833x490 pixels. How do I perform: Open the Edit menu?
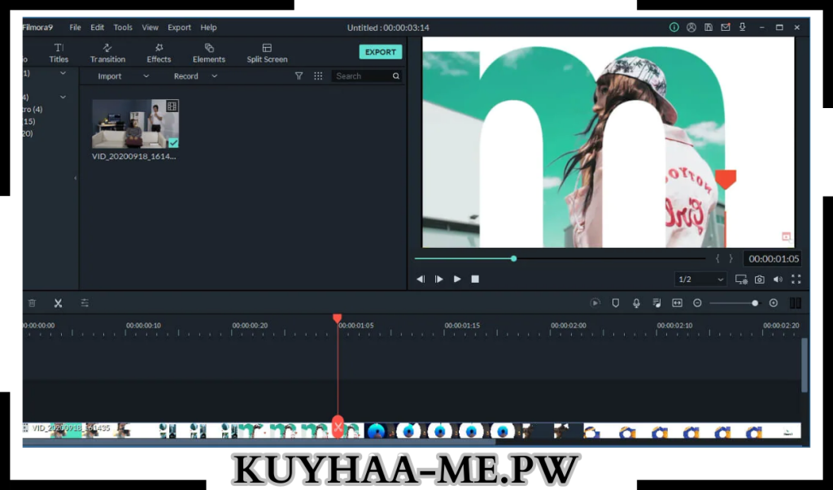coord(98,28)
